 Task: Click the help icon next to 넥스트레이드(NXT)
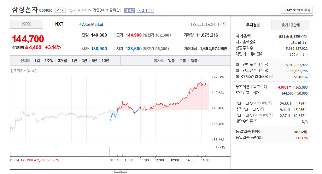[224, 24]
